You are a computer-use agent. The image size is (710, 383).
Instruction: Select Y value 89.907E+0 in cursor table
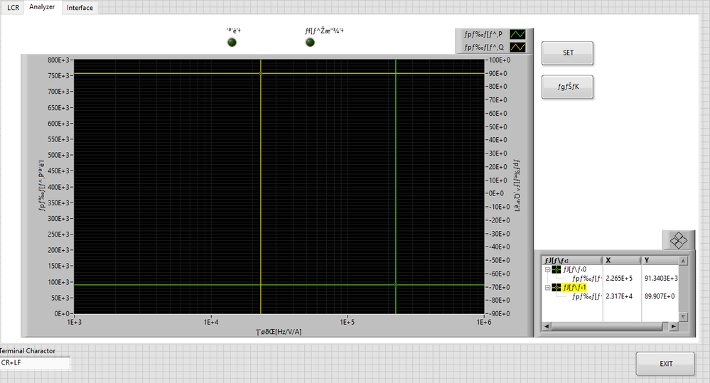pos(660,296)
